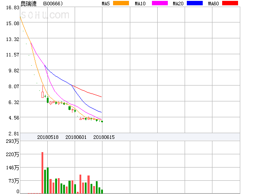Screen dimensions: 265x194
Task: Click the 73万 volume axis label
Action: tap(14, 181)
